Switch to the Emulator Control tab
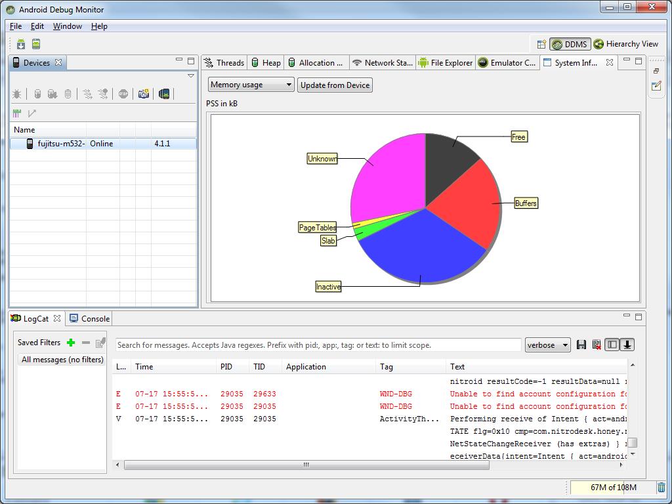 (x=507, y=62)
